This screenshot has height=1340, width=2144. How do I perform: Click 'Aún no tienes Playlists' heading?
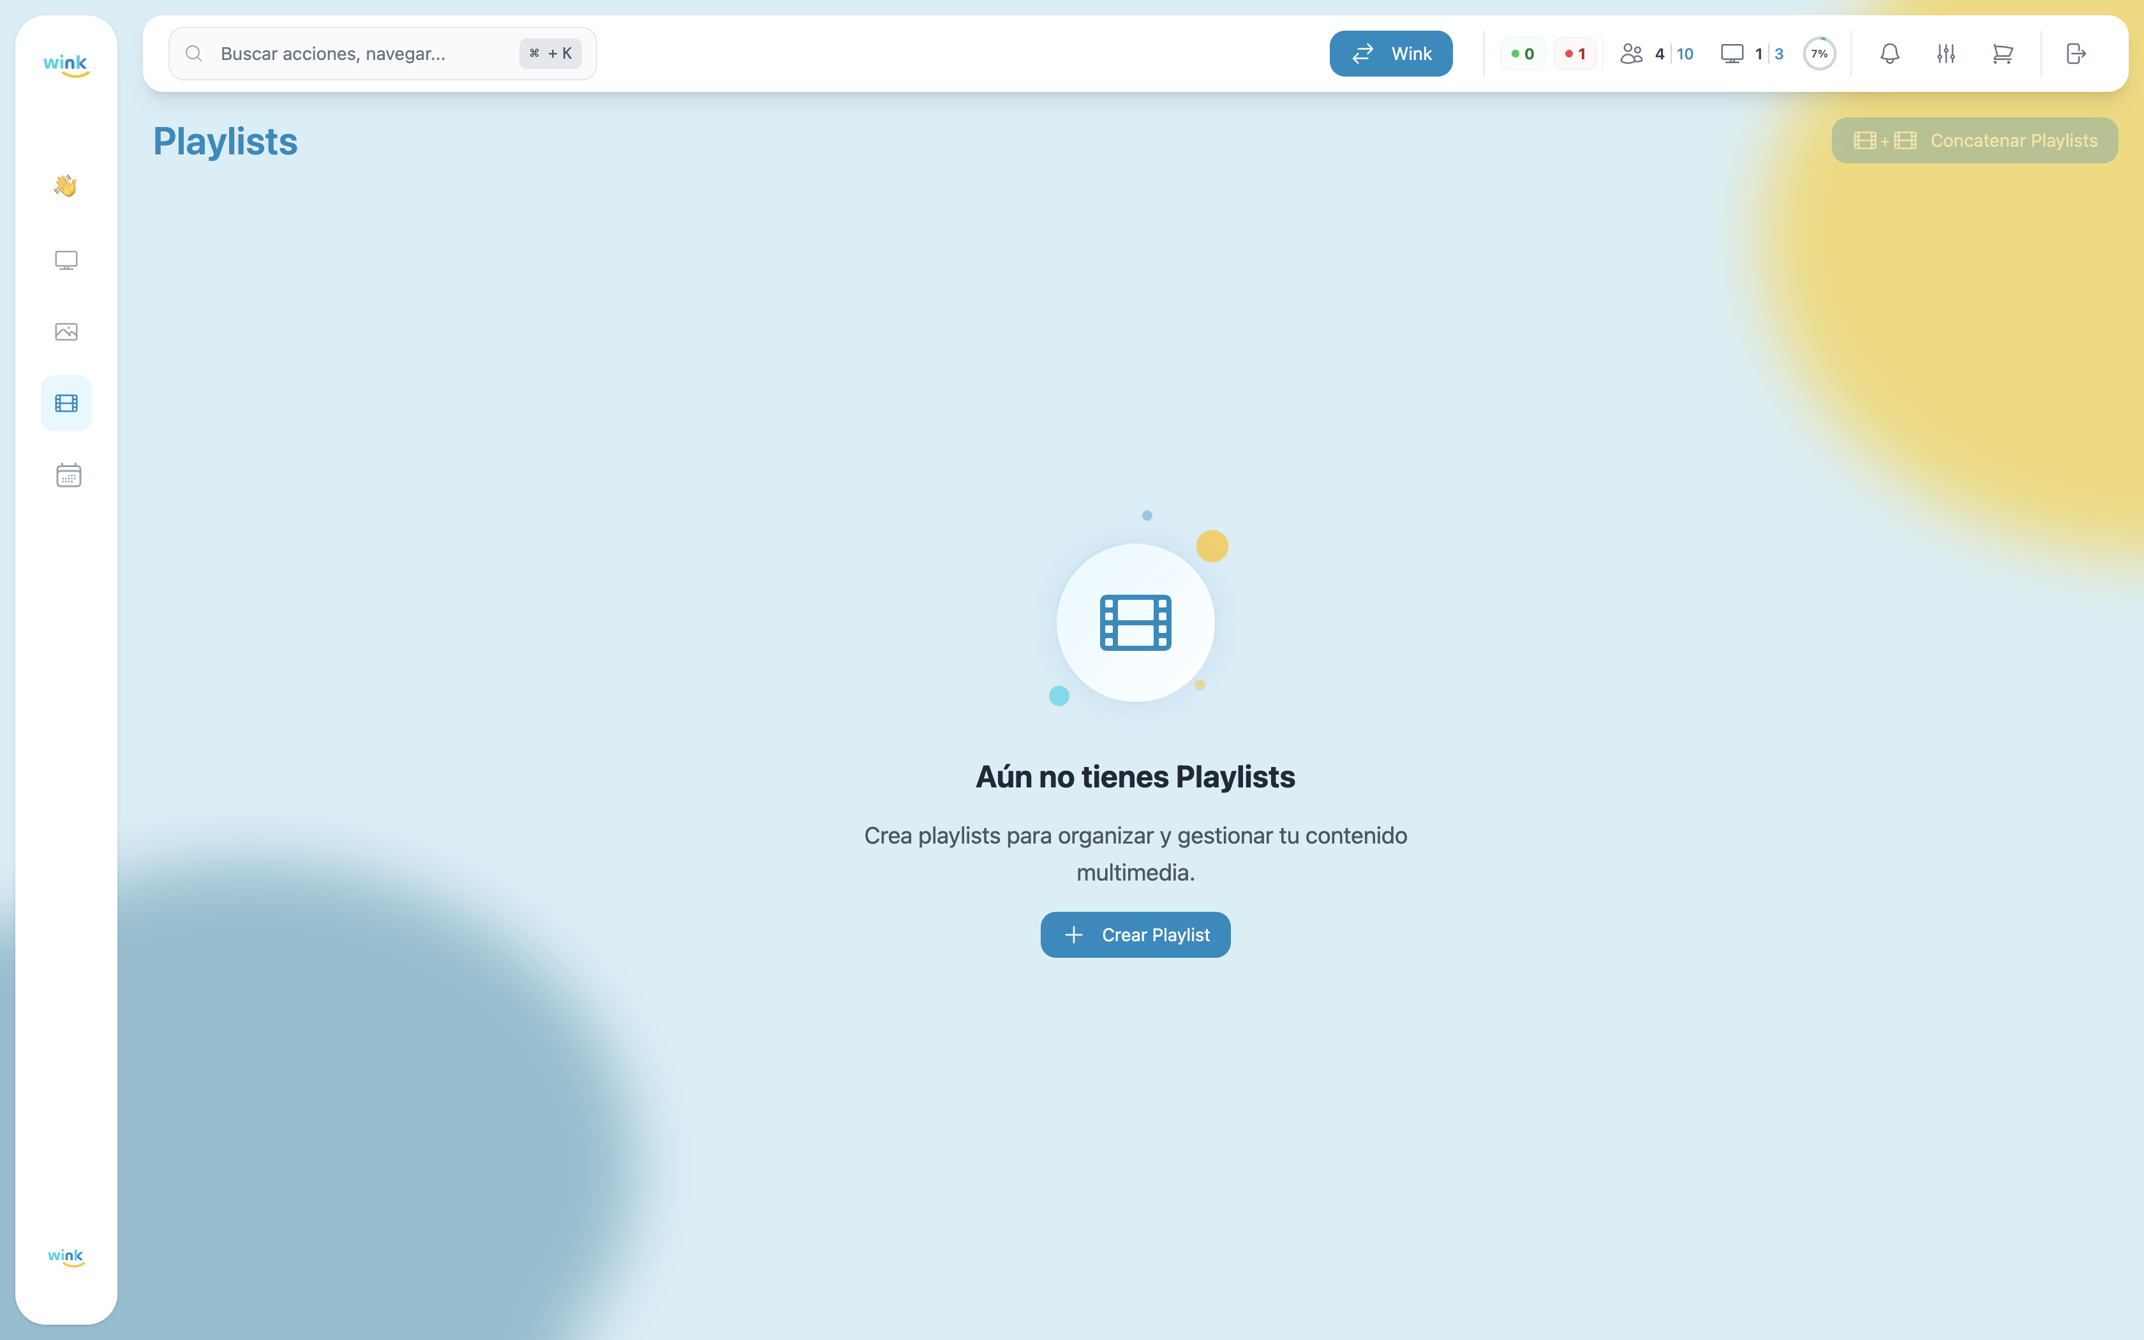point(1135,777)
